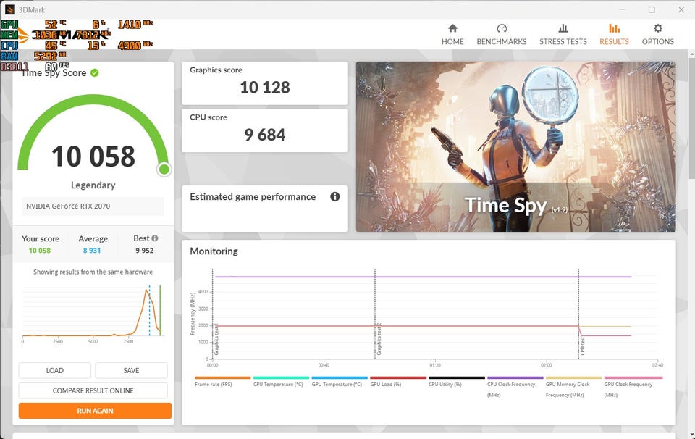Toggle CPU Temperature legend item
The width and height of the screenshot is (695, 439).
(x=281, y=381)
